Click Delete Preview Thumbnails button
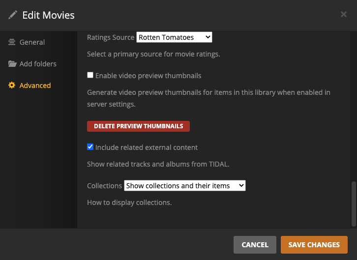Screen dimensions: 357x260 139,126
